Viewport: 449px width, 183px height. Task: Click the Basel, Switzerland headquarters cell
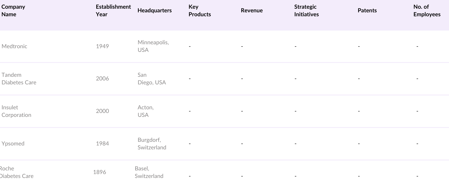click(149, 172)
